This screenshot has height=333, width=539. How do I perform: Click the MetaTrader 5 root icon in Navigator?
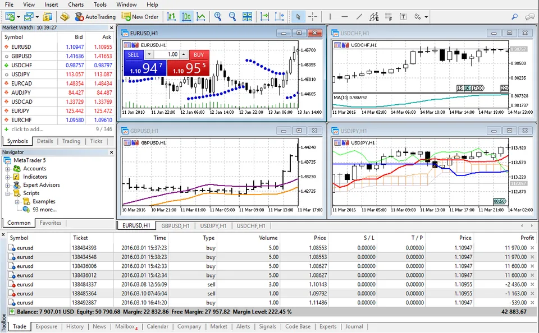click(7, 160)
